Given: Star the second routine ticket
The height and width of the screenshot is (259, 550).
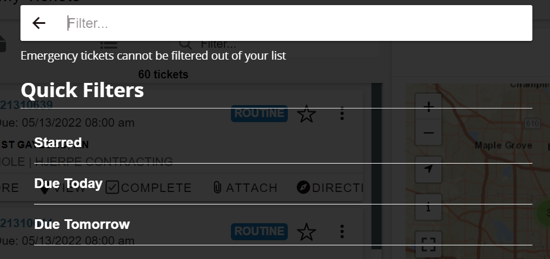Looking at the screenshot, I should pos(307,232).
